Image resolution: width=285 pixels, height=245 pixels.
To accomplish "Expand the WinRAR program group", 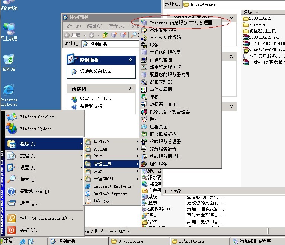I will [112, 149].
